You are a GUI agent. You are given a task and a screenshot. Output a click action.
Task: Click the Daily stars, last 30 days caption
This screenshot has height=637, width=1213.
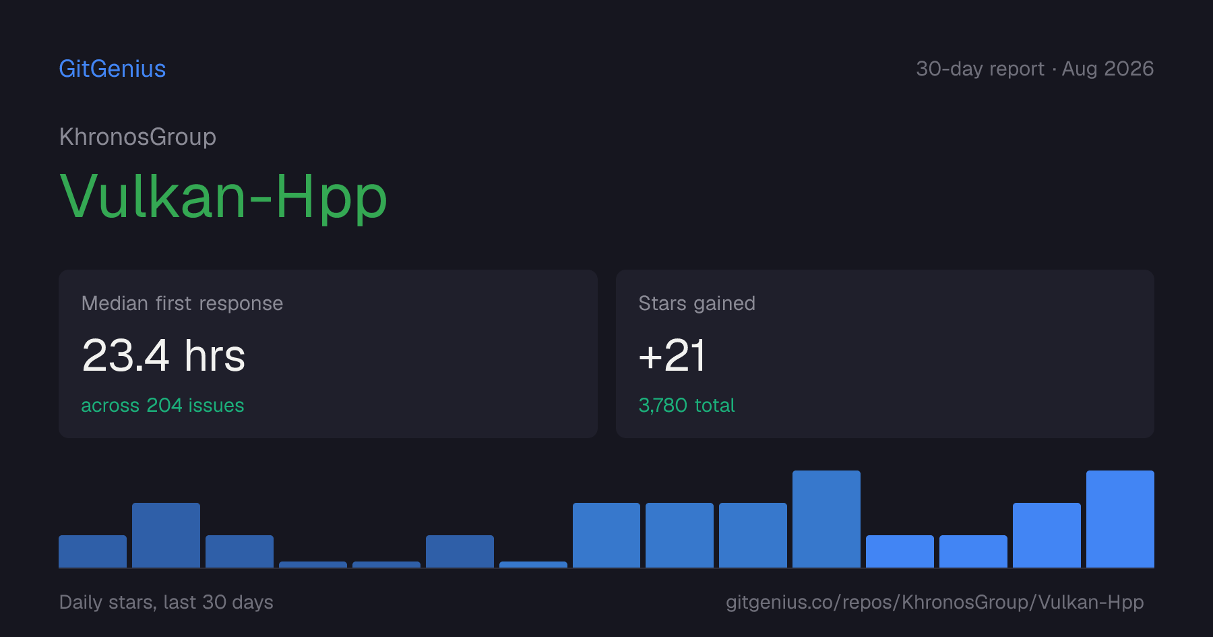pyautogui.click(x=166, y=602)
